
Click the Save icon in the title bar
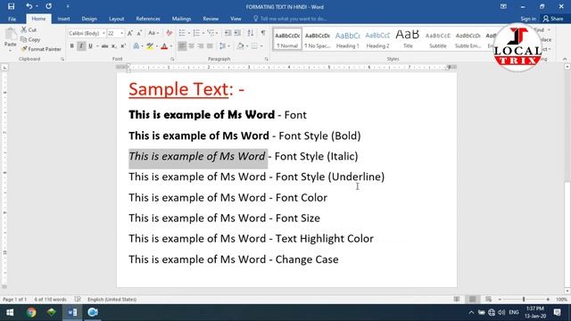(x=11, y=6)
